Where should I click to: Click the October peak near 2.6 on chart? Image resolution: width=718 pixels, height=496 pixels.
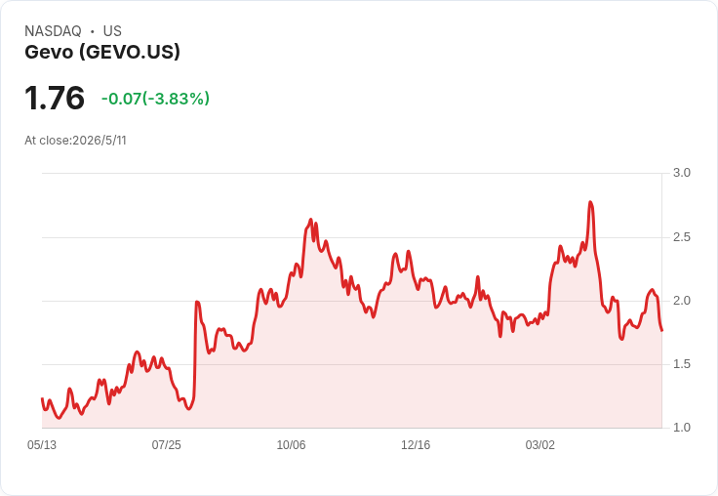[x=310, y=220]
